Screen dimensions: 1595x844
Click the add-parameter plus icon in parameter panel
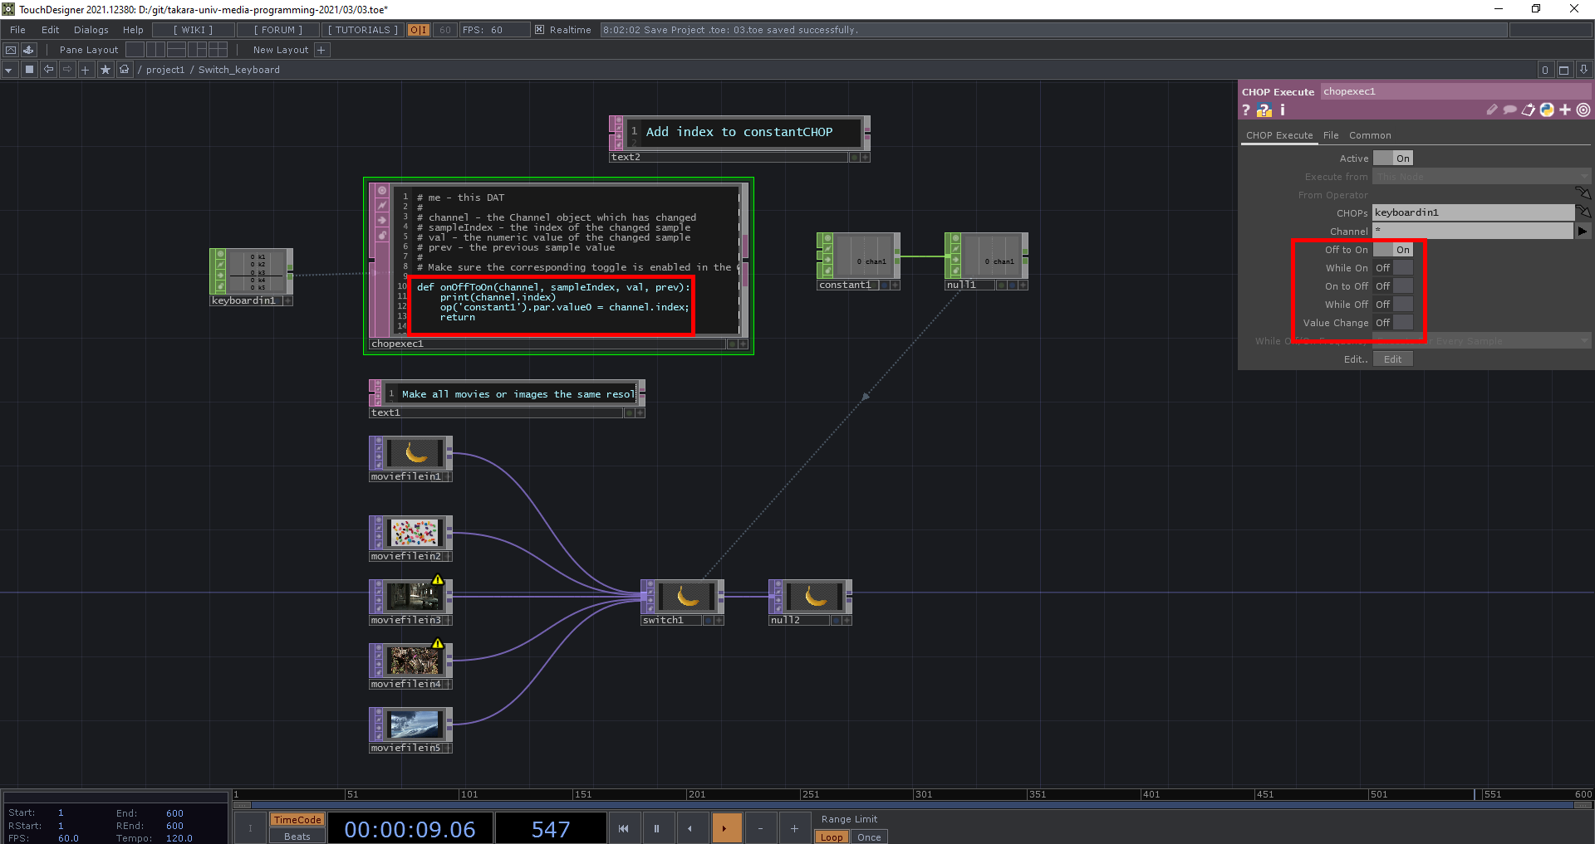[x=1565, y=110]
